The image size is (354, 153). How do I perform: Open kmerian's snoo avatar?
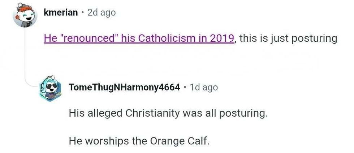[x=25, y=15]
